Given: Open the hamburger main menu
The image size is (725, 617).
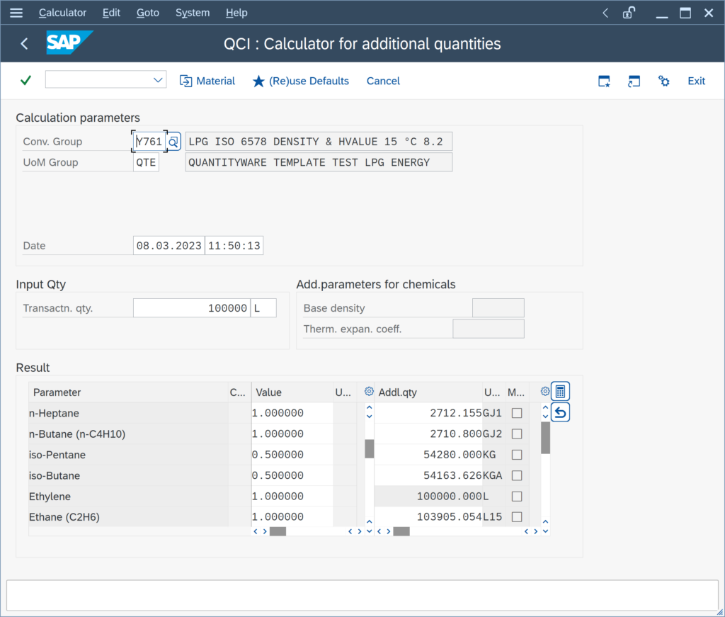Looking at the screenshot, I should pyautogui.click(x=16, y=13).
